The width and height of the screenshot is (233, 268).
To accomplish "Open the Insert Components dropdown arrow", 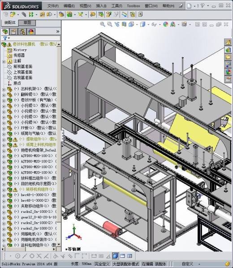I will [18, 15].
